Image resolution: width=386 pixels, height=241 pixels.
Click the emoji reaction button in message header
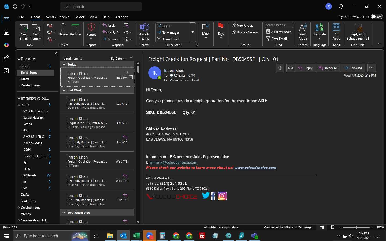coord(291,68)
